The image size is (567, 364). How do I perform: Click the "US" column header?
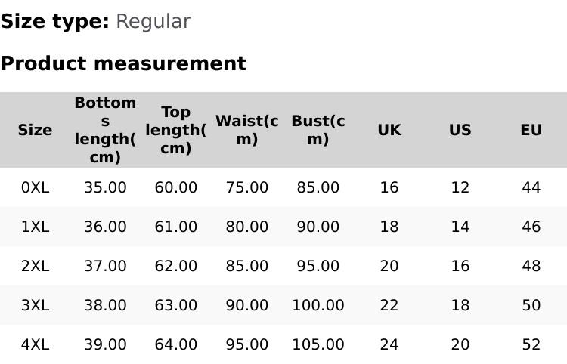click(460, 130)
